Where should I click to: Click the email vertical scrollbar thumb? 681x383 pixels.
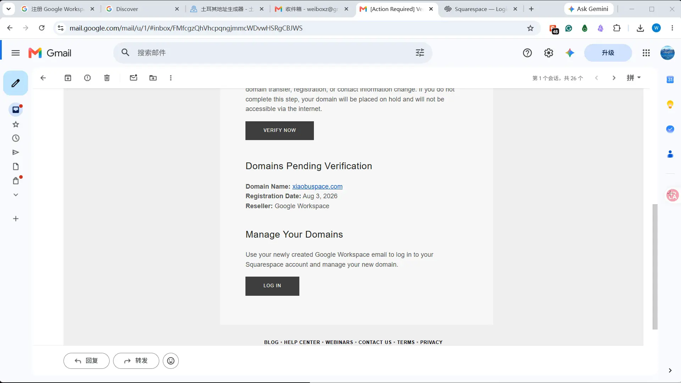coord(655,267)
